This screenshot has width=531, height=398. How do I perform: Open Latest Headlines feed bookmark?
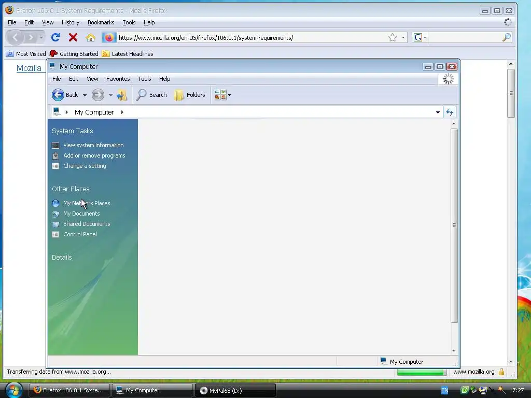click(x=128, y=54)
